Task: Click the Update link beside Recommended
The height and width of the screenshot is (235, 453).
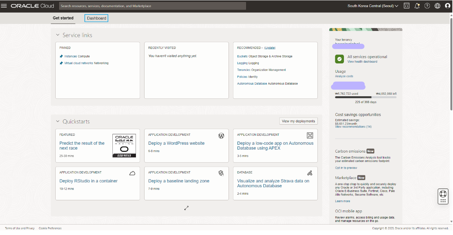Action: pyautogui.click(x=270, y=48)
